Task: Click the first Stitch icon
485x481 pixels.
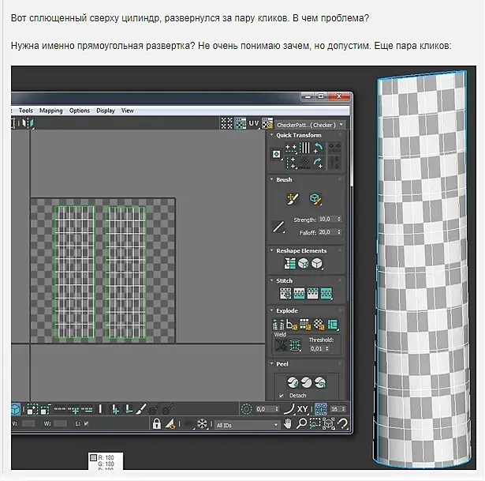Action: tap(285, 293)
